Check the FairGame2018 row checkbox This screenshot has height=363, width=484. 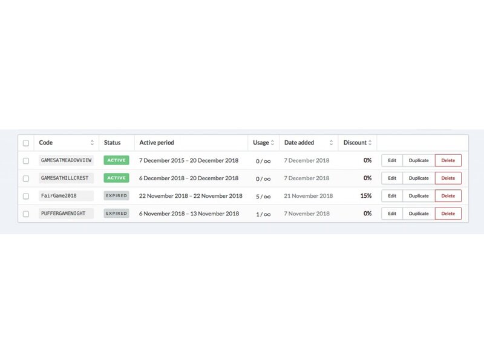[x=25, y=196]
